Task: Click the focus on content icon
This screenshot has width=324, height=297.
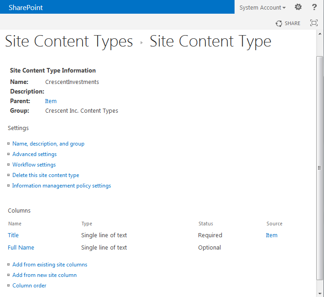Action: [x=314, y=23]
